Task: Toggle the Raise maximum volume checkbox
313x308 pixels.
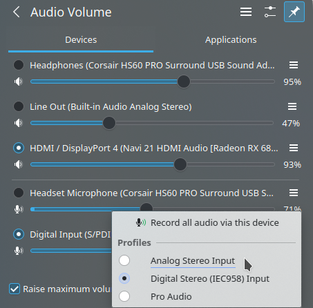Action: [15, 289]
